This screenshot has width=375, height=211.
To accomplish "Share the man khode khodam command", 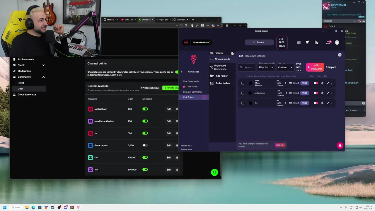I will pyautogui.click(x=322, y=83).
